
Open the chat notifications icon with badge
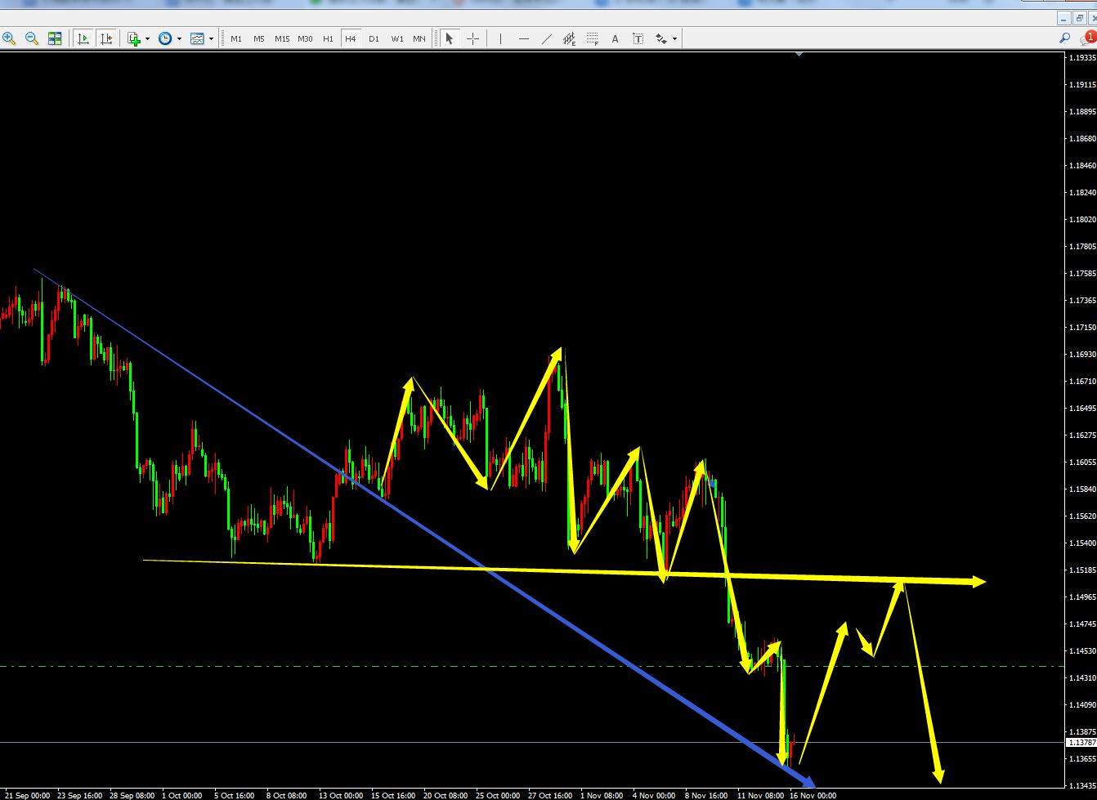point(1088,38)
